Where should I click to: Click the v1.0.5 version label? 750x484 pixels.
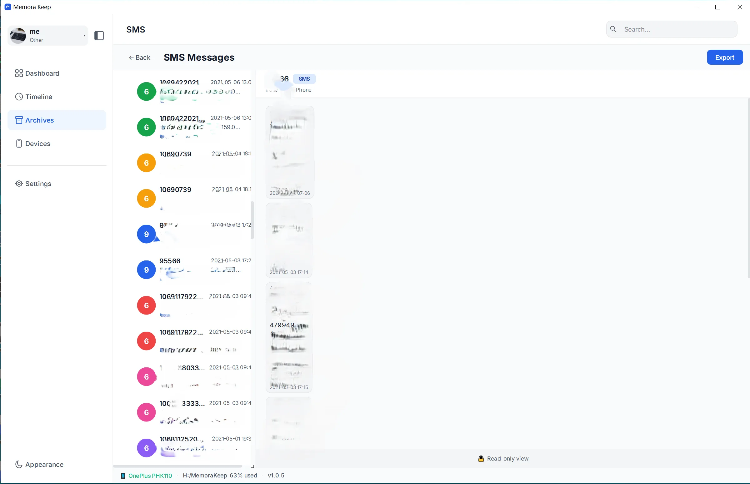[276, 475]
